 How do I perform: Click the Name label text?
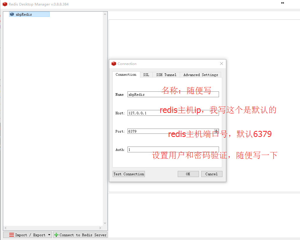click(x=120, y=95)
